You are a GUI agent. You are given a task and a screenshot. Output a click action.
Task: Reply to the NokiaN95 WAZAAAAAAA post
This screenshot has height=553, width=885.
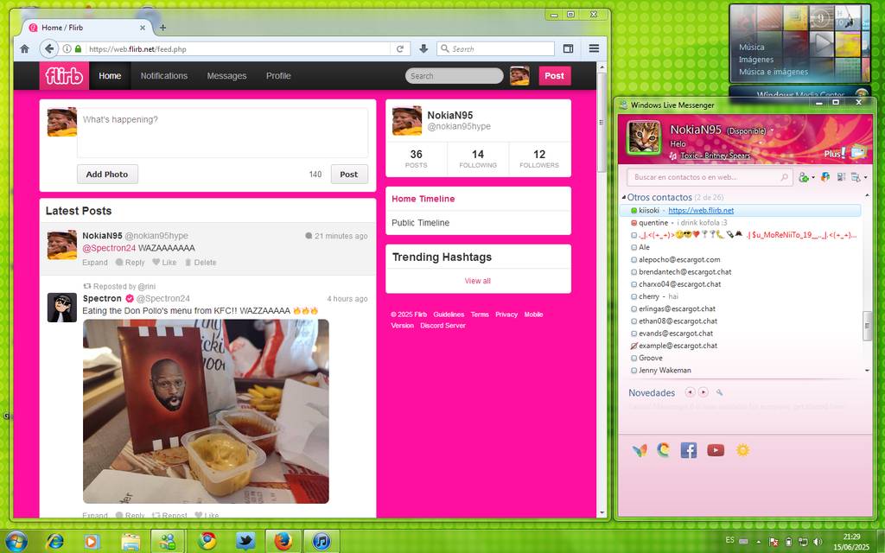(130, 263)
